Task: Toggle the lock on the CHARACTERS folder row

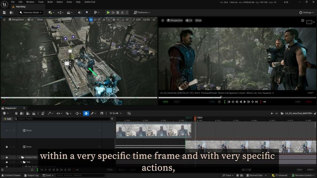Action: click(x=7, y=157)
